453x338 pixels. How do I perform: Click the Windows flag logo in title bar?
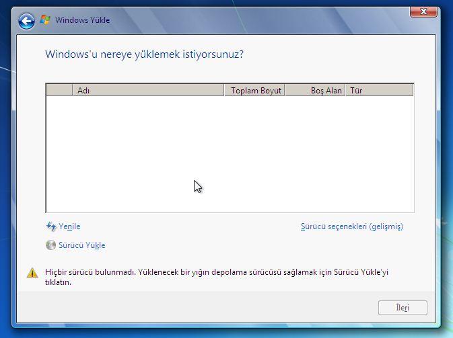click(x=45, y=19)
